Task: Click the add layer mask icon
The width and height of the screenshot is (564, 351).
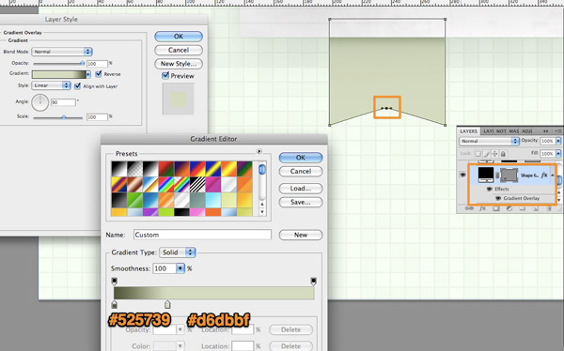Action: click(x=496, y=208)
